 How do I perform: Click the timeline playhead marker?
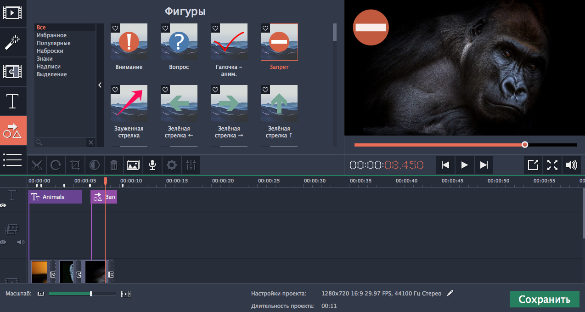coord(105,182)
